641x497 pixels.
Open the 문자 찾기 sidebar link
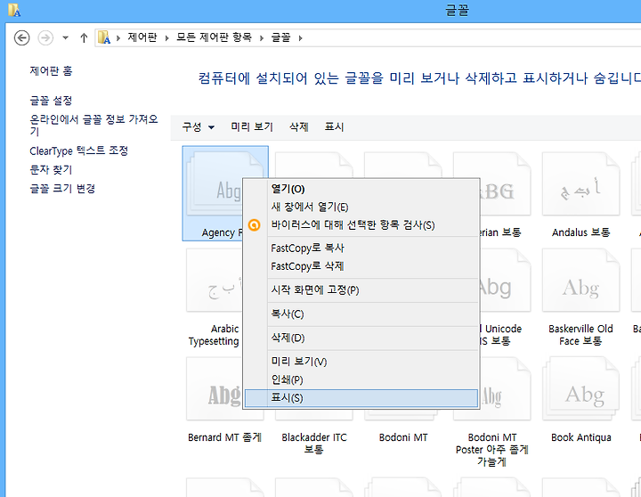pos(51,169)
